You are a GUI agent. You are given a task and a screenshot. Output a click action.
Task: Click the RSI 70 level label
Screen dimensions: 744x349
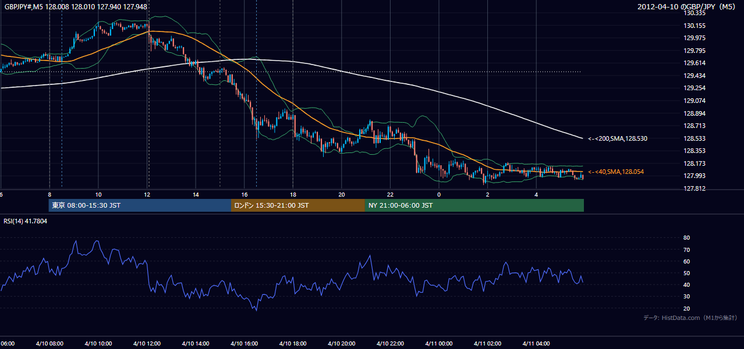pos(687,250)
